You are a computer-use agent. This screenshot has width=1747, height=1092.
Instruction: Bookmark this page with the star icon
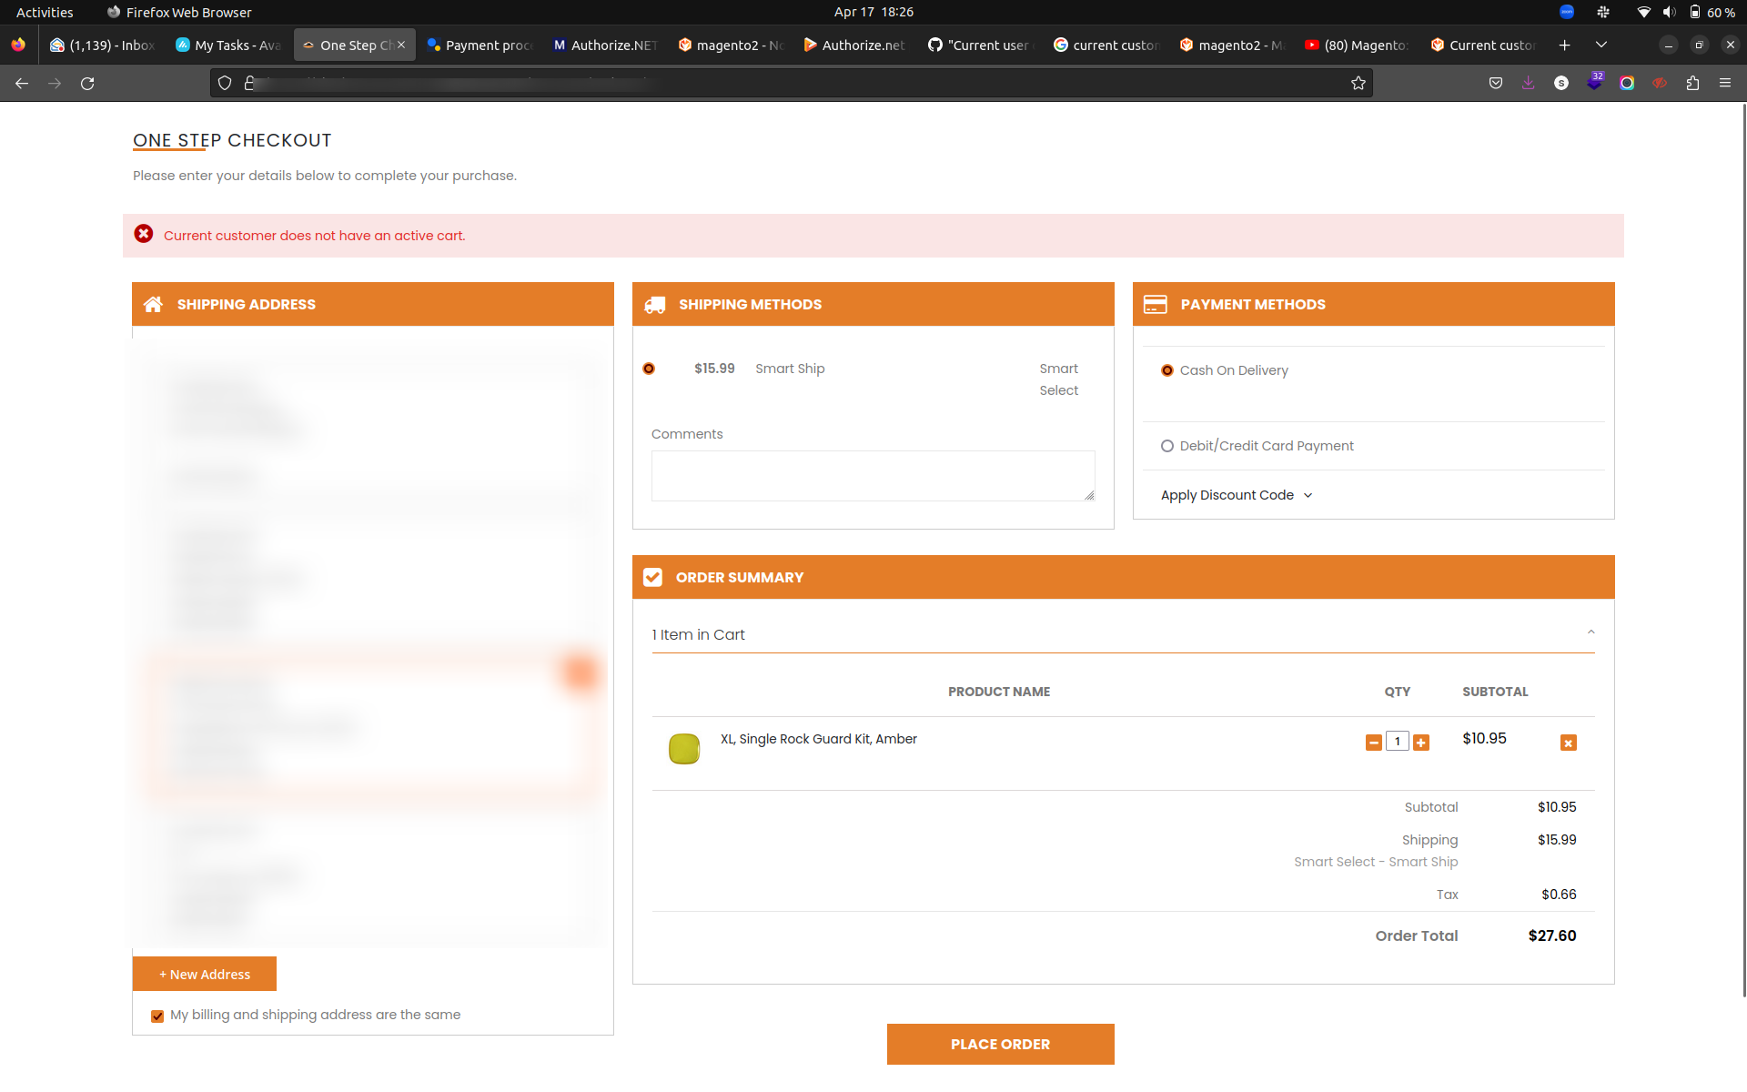[x=1358, y=83]
